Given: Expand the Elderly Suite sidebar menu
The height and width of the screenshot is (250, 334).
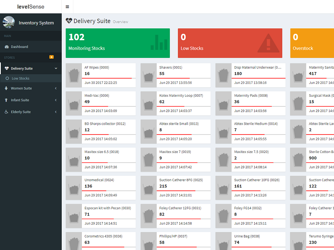Looking at the screenshot, I should (56, 112).
